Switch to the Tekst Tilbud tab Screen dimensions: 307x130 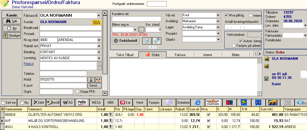(x=125, y=55)
